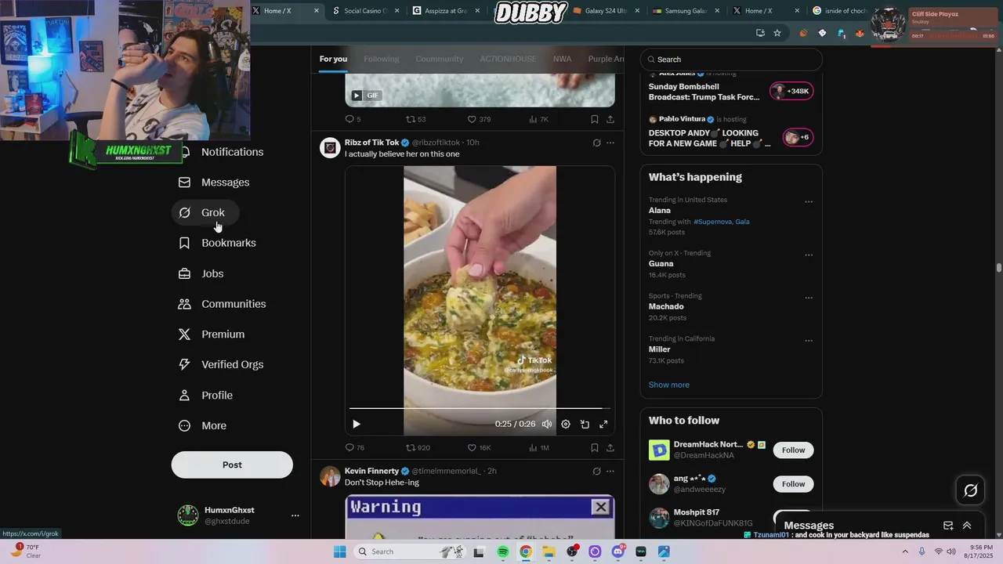Repost the post with 53 reposts
Image resolution: width=1003 pixels, height=564 pixels.
[x=415, y=119]
